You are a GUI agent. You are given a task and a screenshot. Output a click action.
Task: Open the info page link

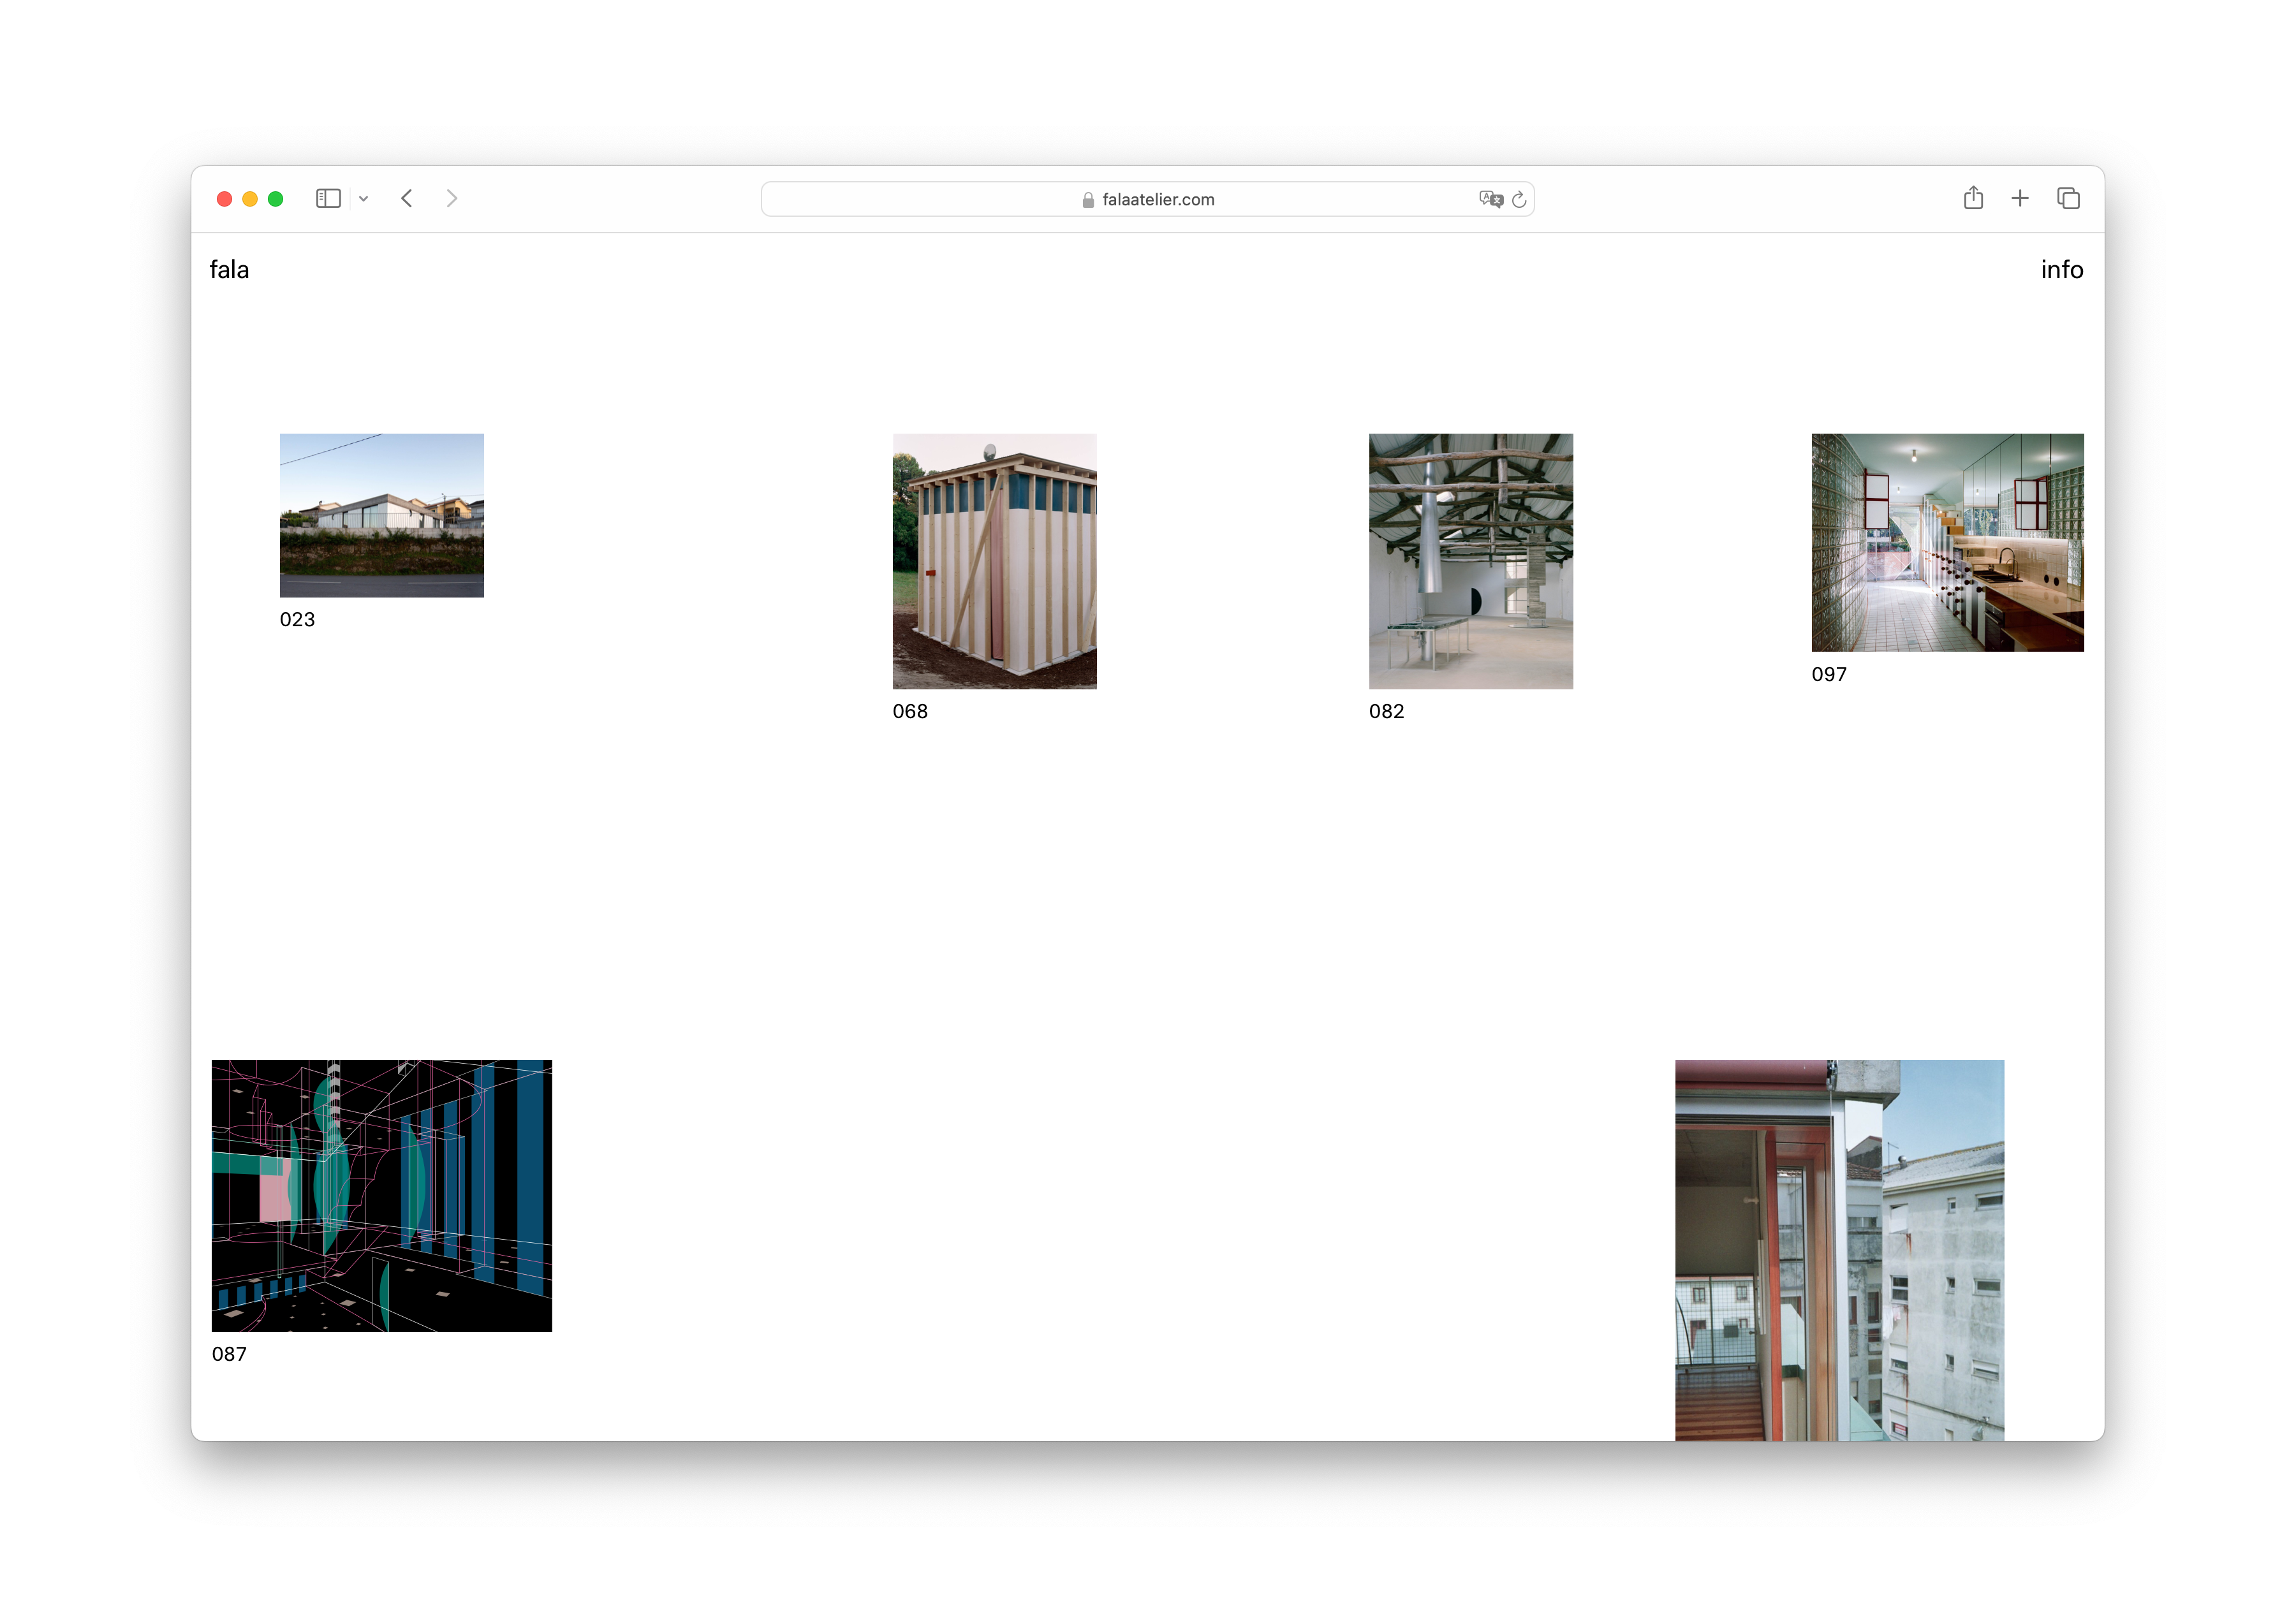coord(2061,270)
